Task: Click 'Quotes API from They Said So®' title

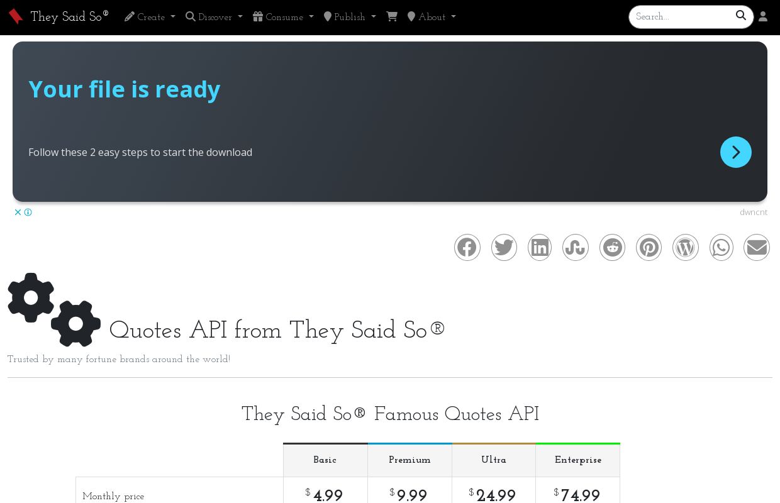Action: click(x=277, y=331)
